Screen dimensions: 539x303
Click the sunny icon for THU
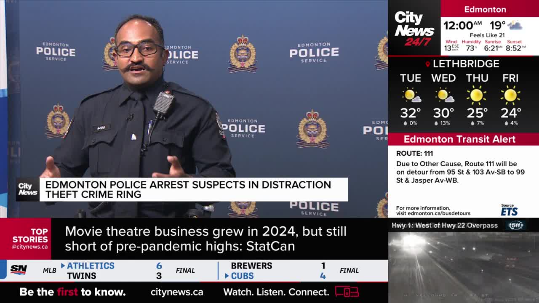(x=477, y=96)
